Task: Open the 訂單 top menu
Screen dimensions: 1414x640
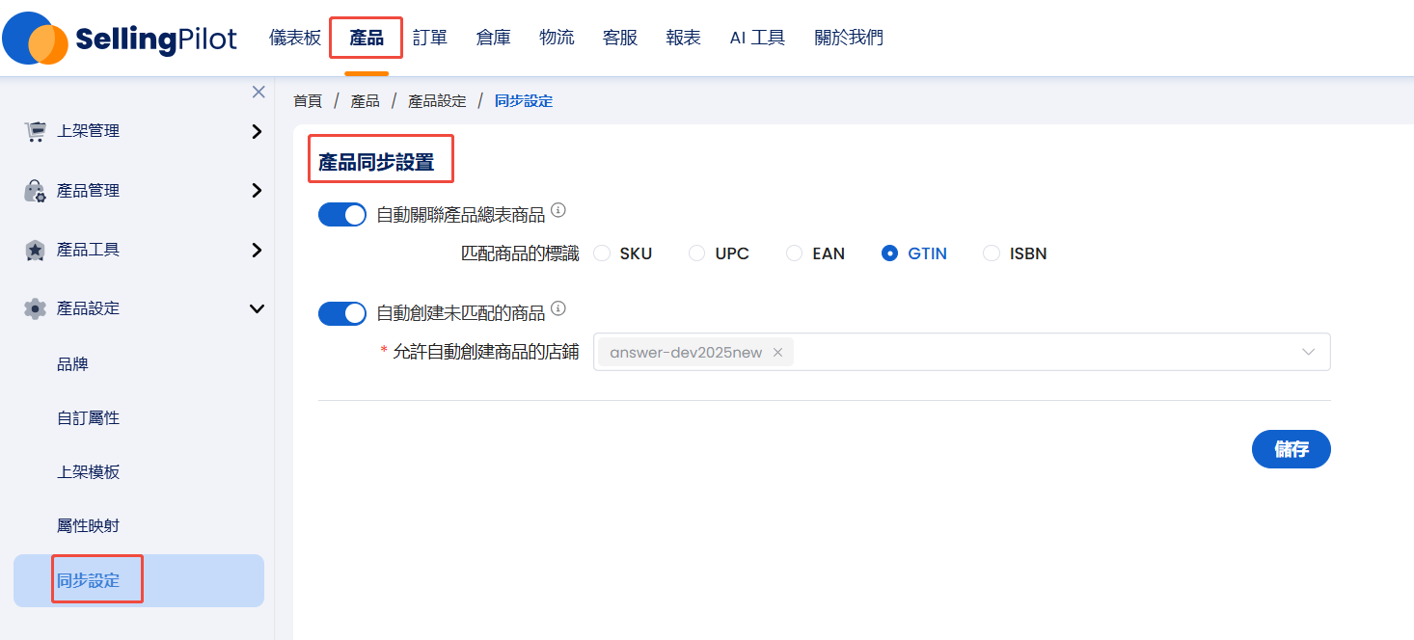Action: pos(430,39)
